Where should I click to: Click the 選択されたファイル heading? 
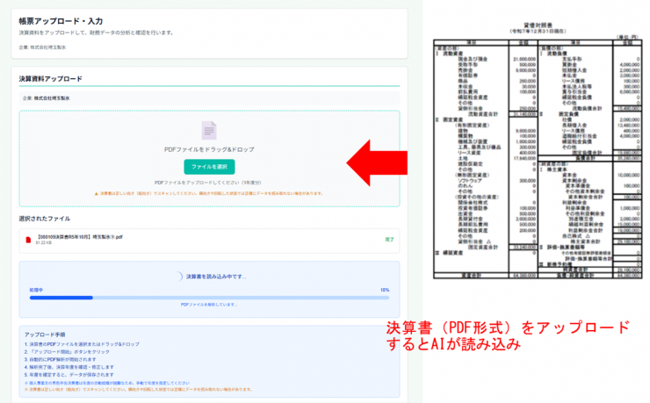(x=44, y=219)
